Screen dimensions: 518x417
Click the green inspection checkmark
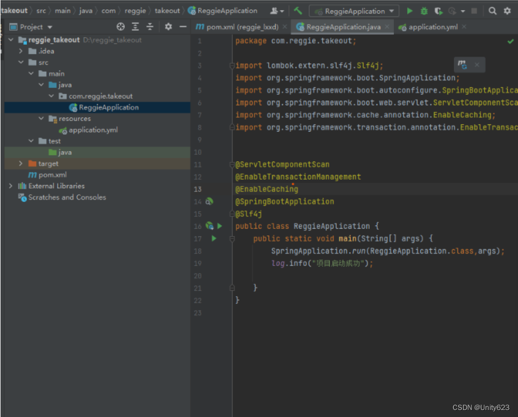click(x=510, y=42)
